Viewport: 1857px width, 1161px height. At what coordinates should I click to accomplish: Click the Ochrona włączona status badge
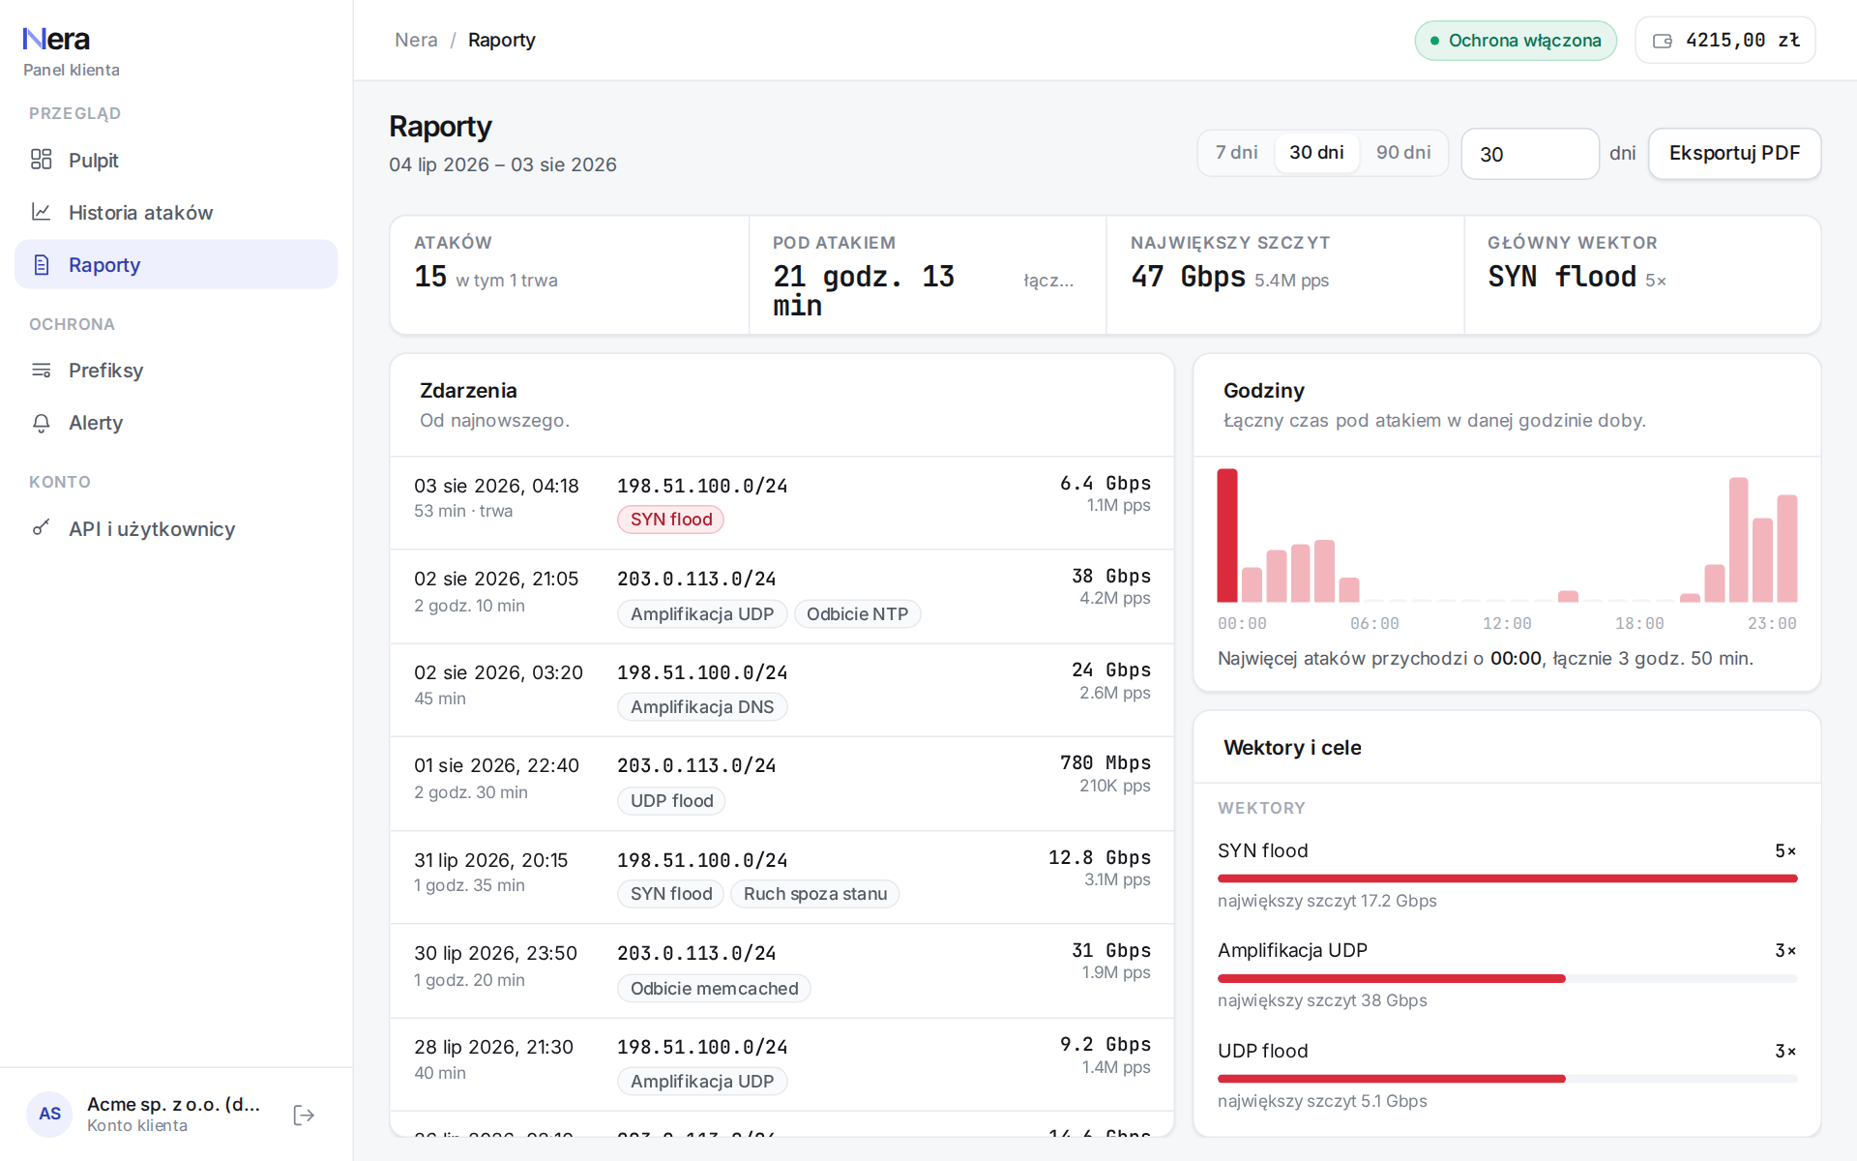coord(1516,41)
